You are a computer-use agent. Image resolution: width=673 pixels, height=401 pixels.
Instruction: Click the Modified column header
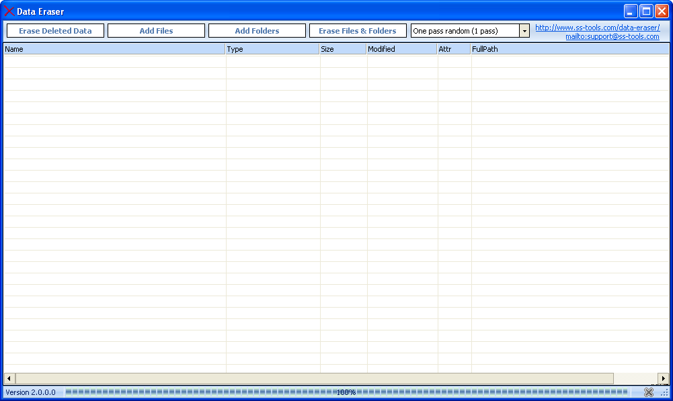[x=400, y=48]
